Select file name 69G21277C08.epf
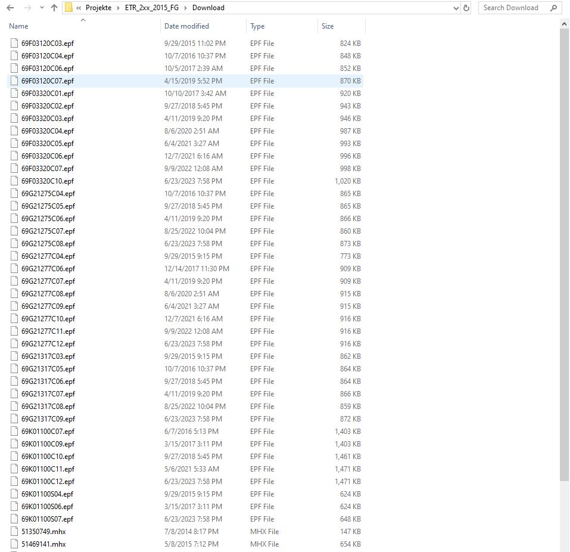This screenshot has width=570, height=552. point(48,294)
